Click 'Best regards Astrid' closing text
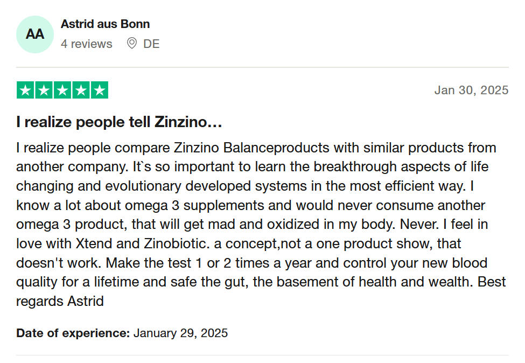Image resolution: width=525 pixels, height=363 pixels. pos(60,301)
